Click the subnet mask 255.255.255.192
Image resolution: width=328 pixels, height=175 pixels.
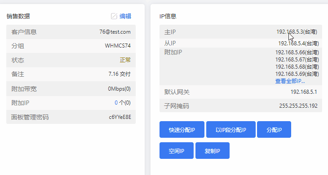click(x=298, y=105)
